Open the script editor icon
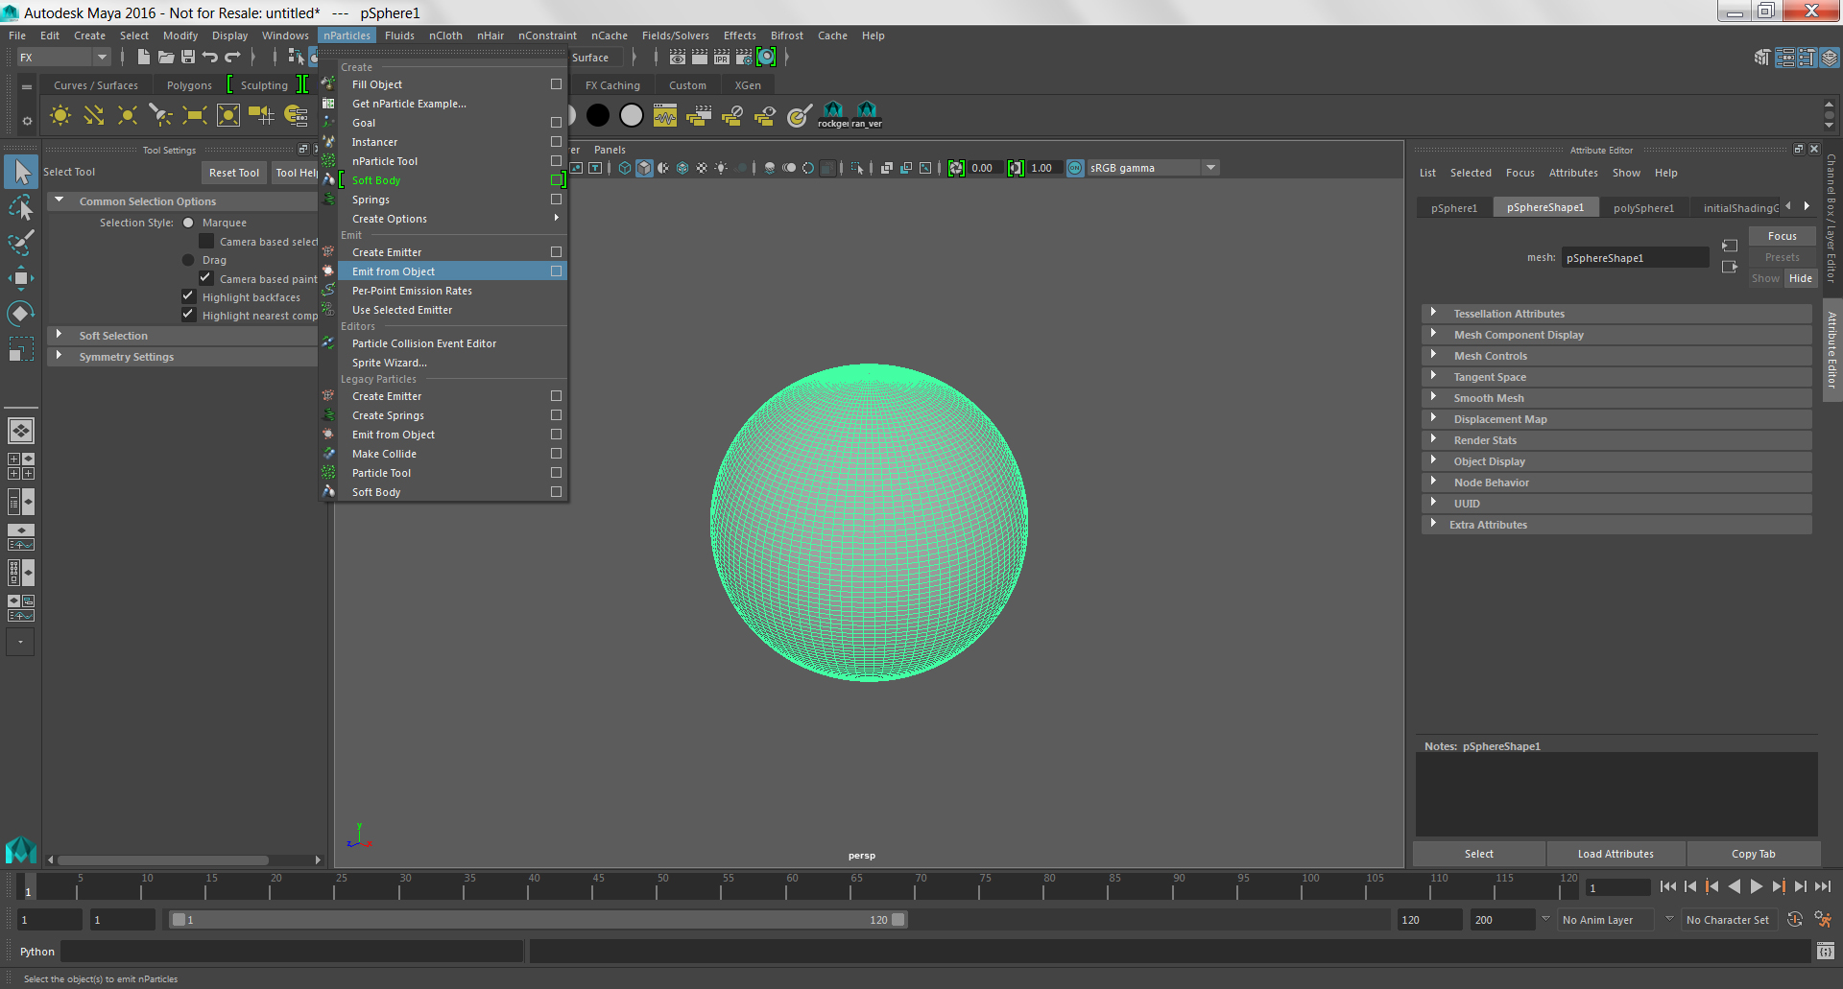This screenshot has width=1843, height=989. click(1826, 952)
